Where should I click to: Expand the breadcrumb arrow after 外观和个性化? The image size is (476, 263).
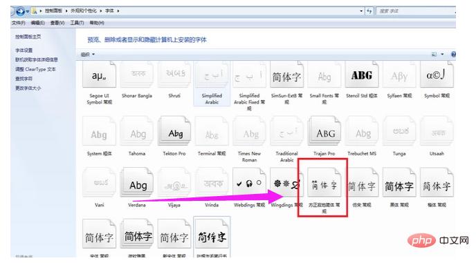pyautogui.click(x=100, y=11)
